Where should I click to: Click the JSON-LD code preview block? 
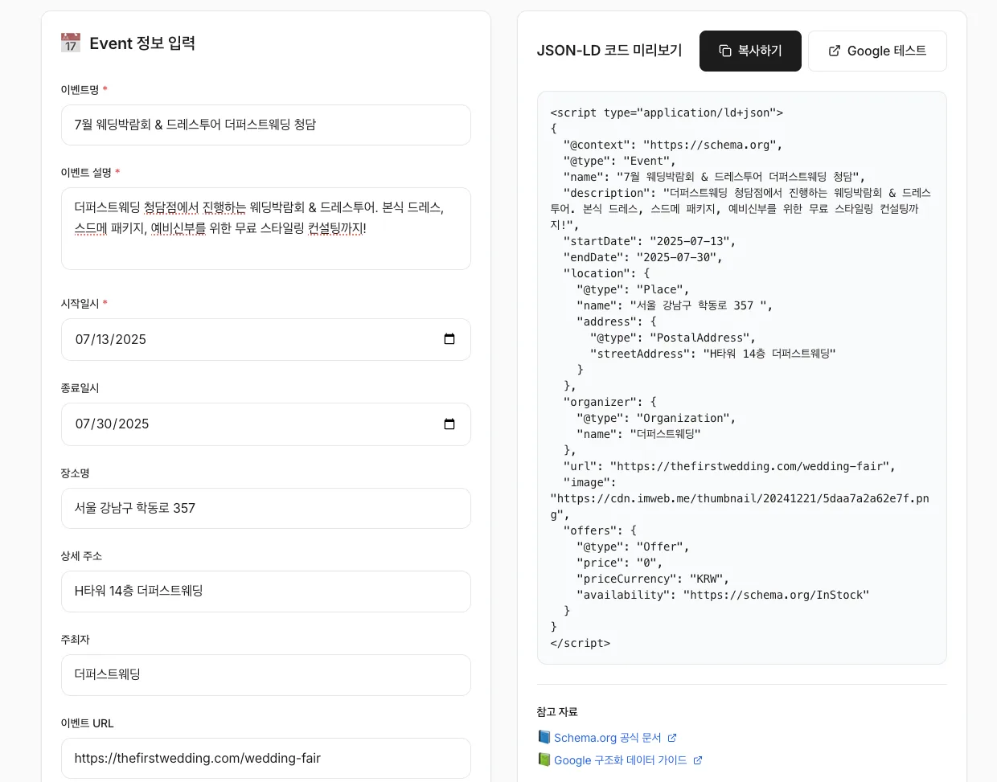pyautogui.click(x=742, y=378)
